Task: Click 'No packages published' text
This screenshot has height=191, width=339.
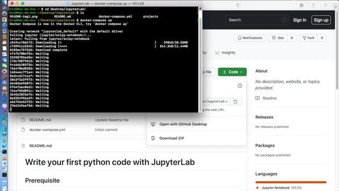Action: pyautogui.click(x=273, y=155)
